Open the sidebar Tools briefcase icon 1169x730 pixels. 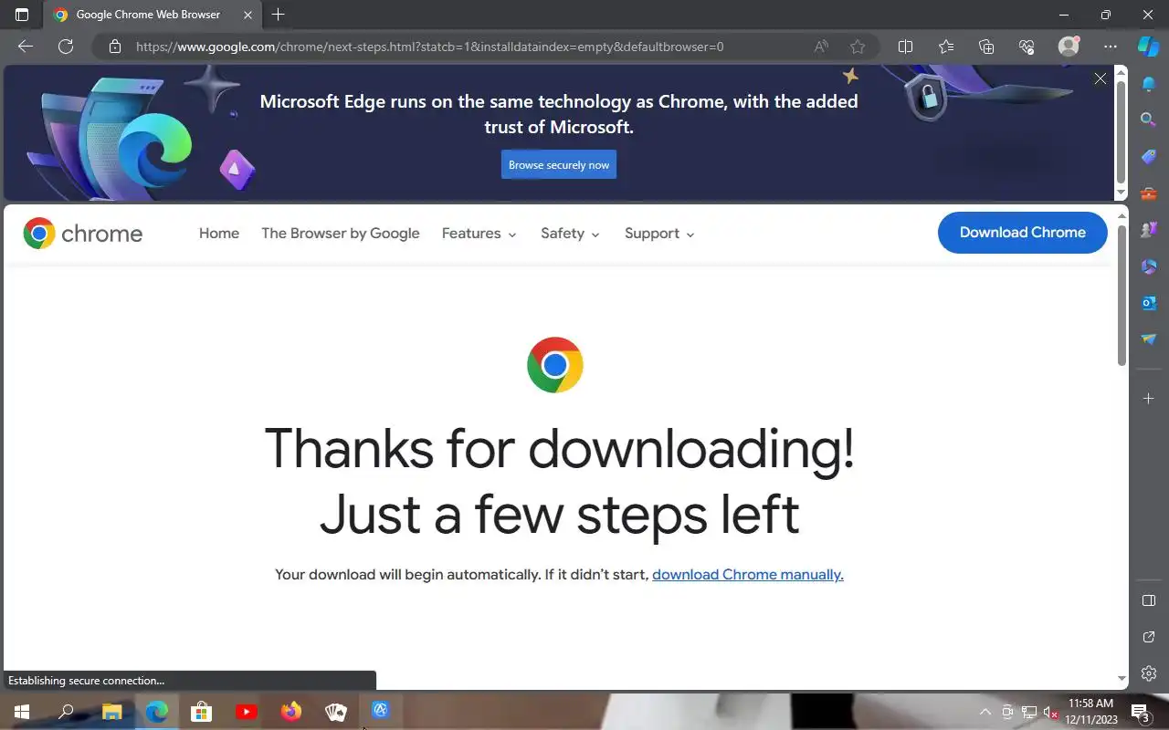pos(1149,193)
